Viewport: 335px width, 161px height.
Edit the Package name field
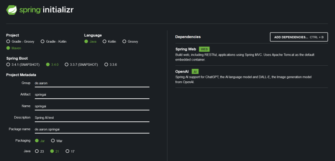click(x=92, y=129)
